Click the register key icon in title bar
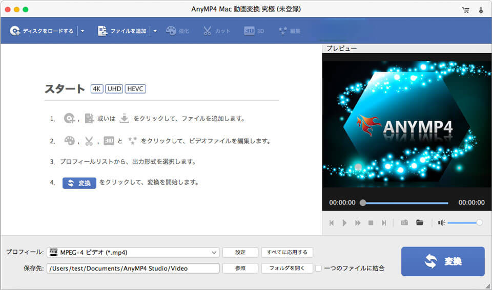Image resolution: width=492 pixels, height=290 pixels. click(481, 10)
